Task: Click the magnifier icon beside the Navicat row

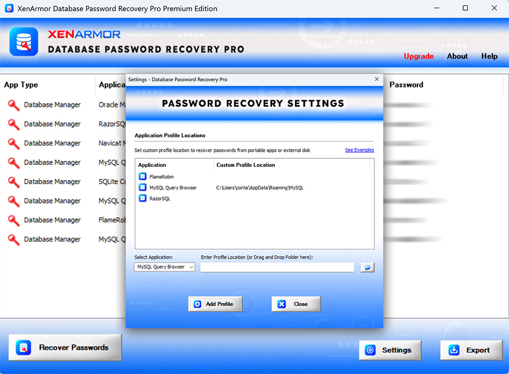Action: [x=14, y=143]
